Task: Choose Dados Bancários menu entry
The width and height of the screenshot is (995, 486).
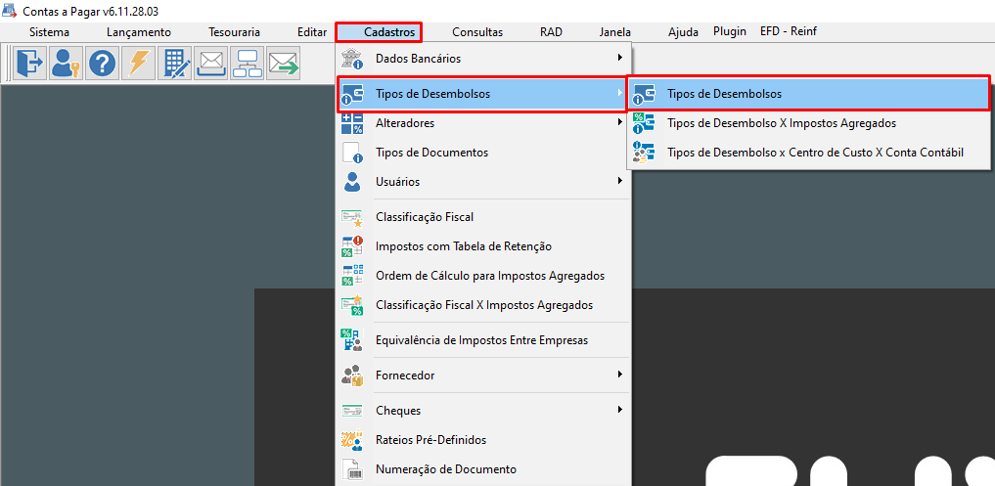Action: tap(483, 59)
